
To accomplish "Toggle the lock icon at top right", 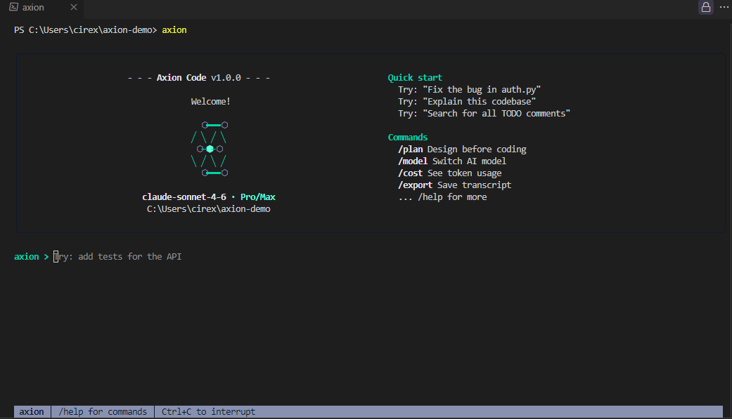I will pos(705,7).
